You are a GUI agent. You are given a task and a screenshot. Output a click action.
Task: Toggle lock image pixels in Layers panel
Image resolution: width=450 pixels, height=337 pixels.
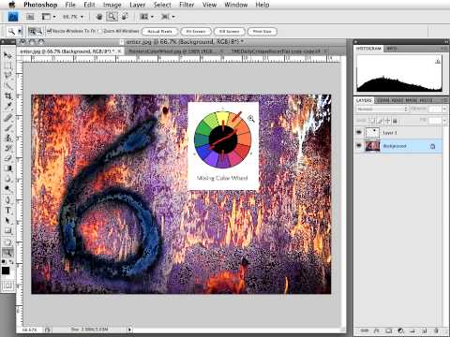click(x=380, y=120)
